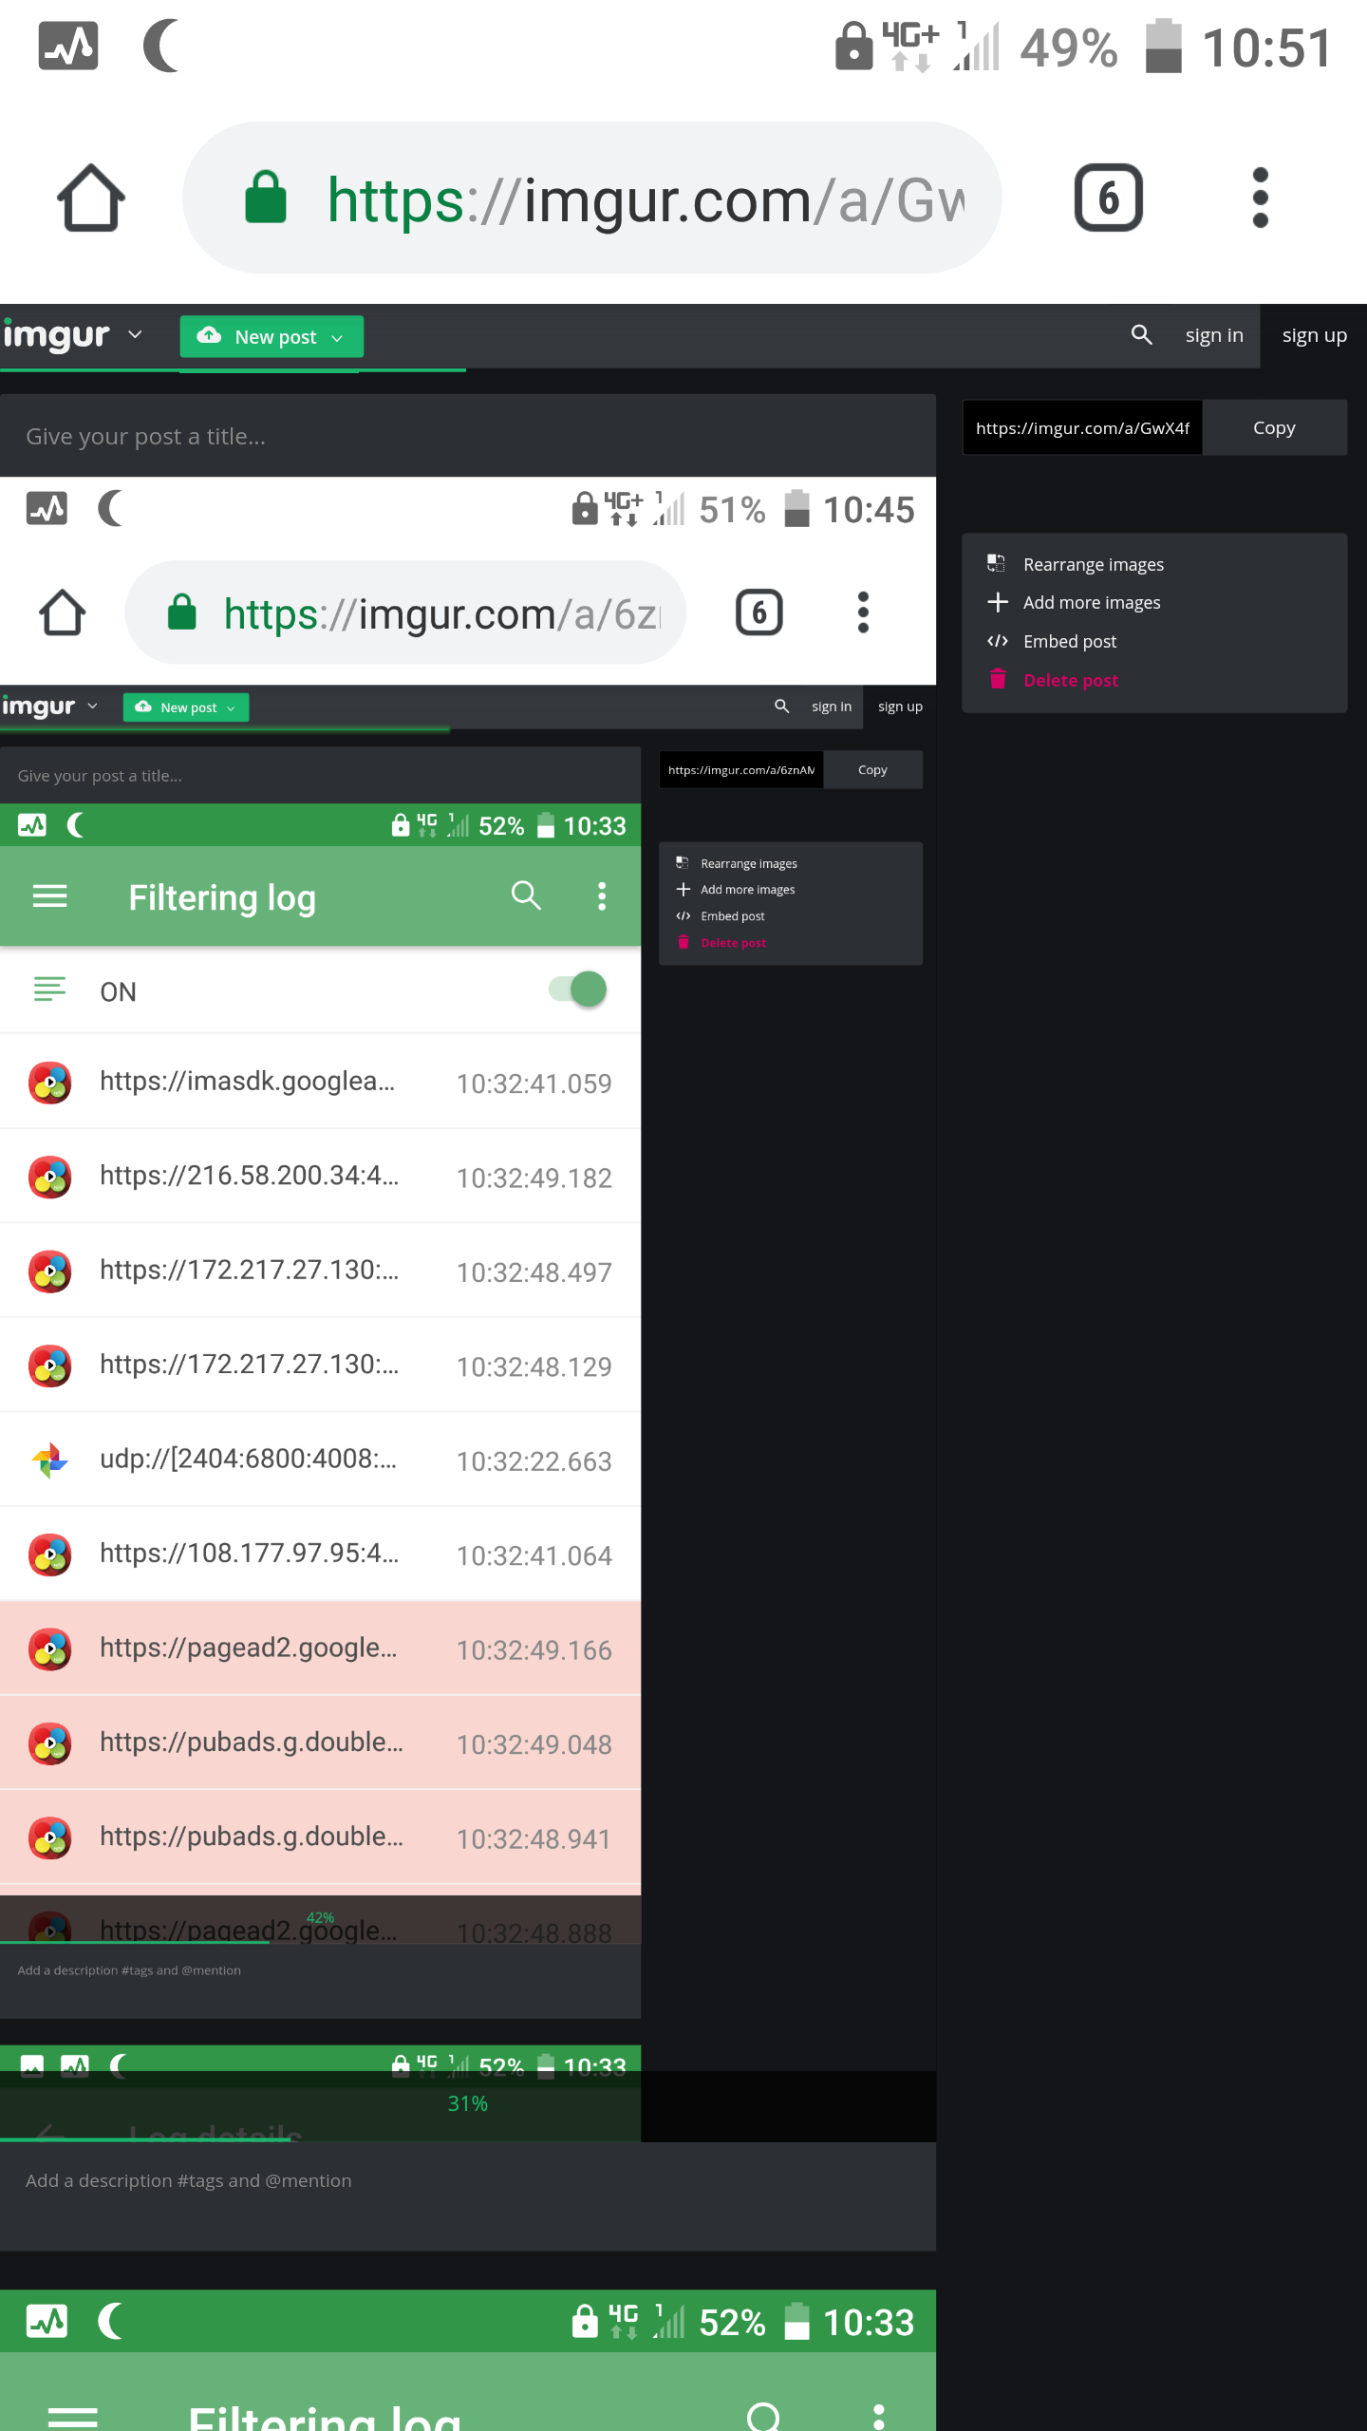Click the 'Add a description #tags and @mention' field
Screen dimensions: 1367x2431
tap(467, 2180)
